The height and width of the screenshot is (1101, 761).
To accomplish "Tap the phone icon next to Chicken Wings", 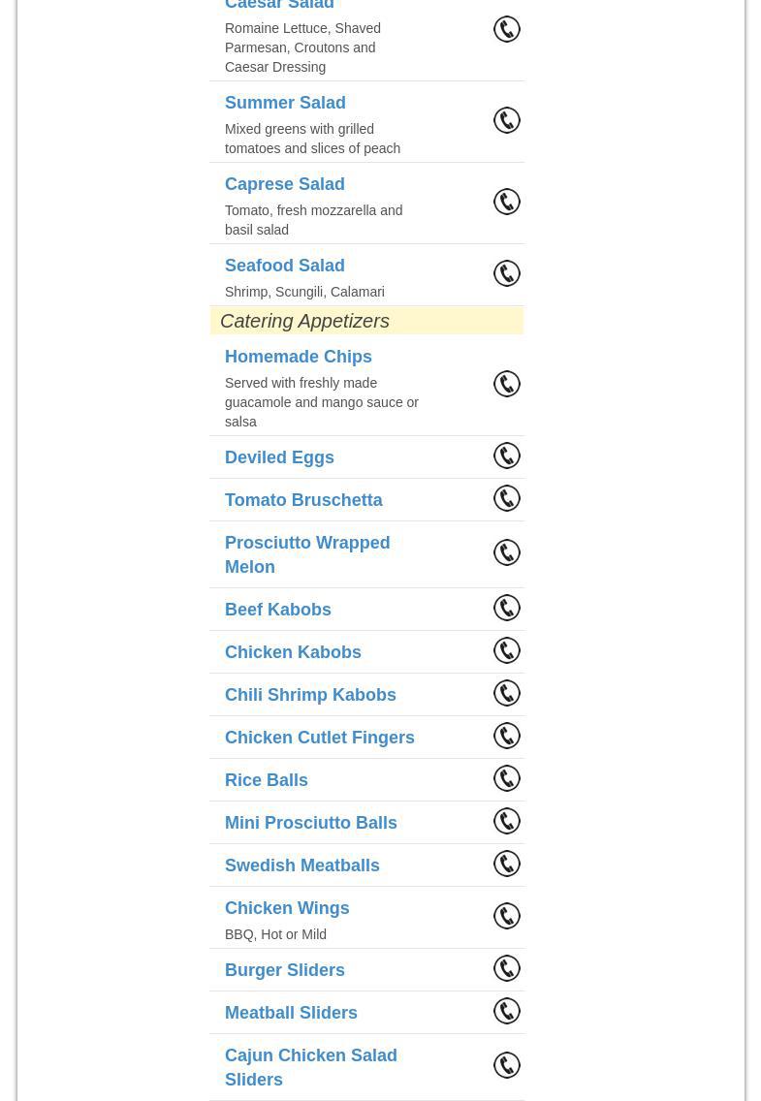I will click(507, 916).
